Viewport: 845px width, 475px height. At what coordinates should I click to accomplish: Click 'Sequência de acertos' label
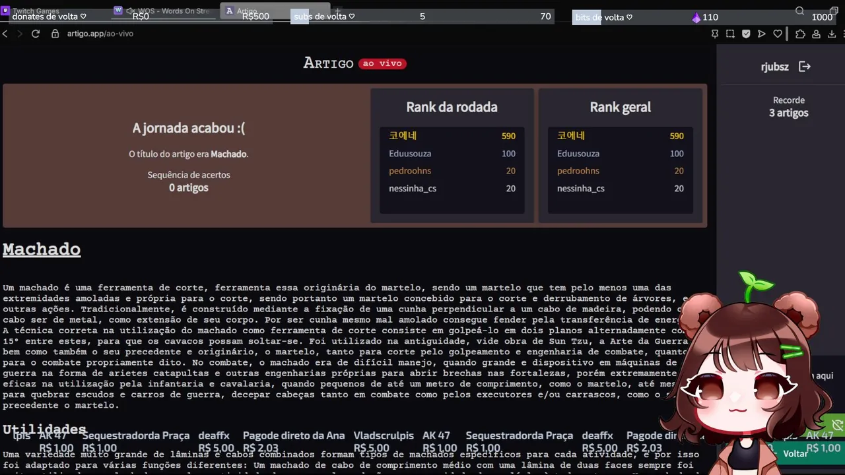(x=189, y=175)
